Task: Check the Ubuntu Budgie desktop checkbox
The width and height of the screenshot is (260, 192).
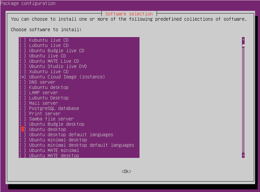Action: point(23,124)
